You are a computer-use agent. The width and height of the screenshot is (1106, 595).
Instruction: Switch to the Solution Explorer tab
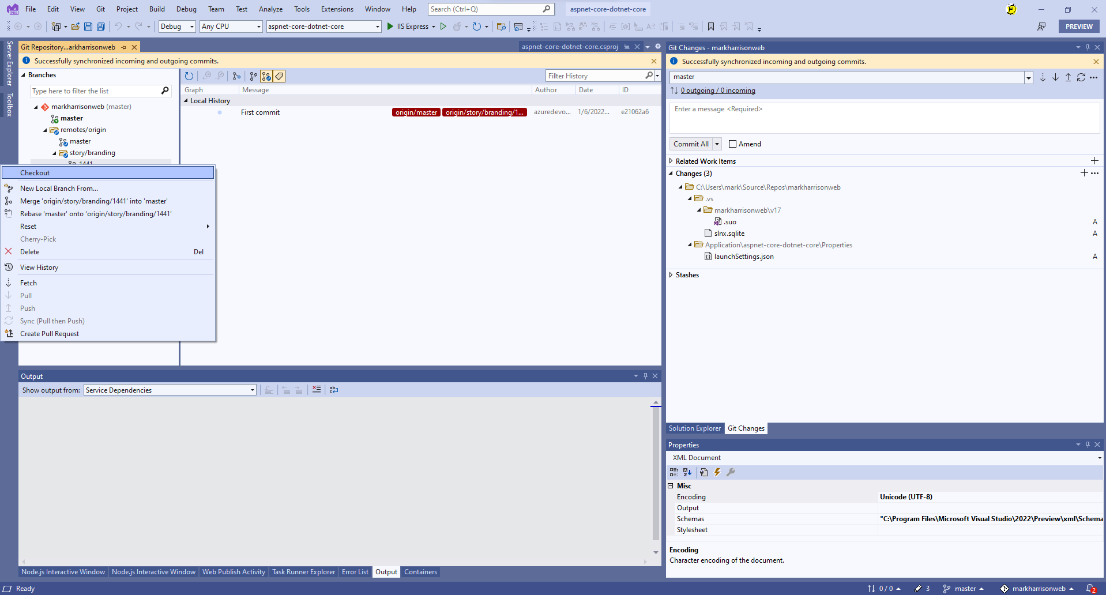[x=694, y=428]
